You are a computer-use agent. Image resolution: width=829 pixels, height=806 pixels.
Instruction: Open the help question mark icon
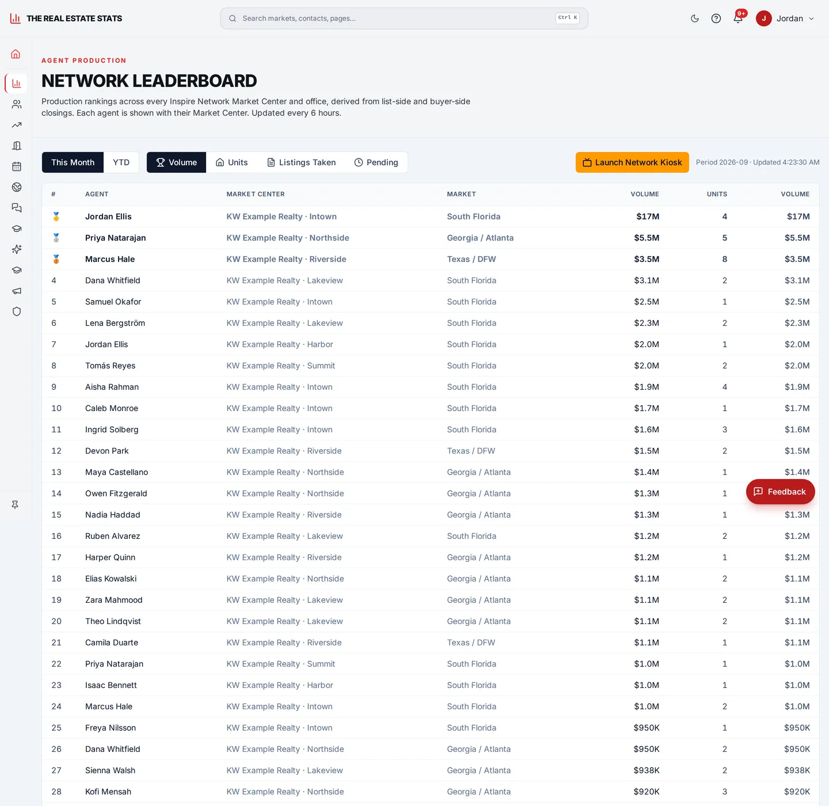click(x=716, y=18)
